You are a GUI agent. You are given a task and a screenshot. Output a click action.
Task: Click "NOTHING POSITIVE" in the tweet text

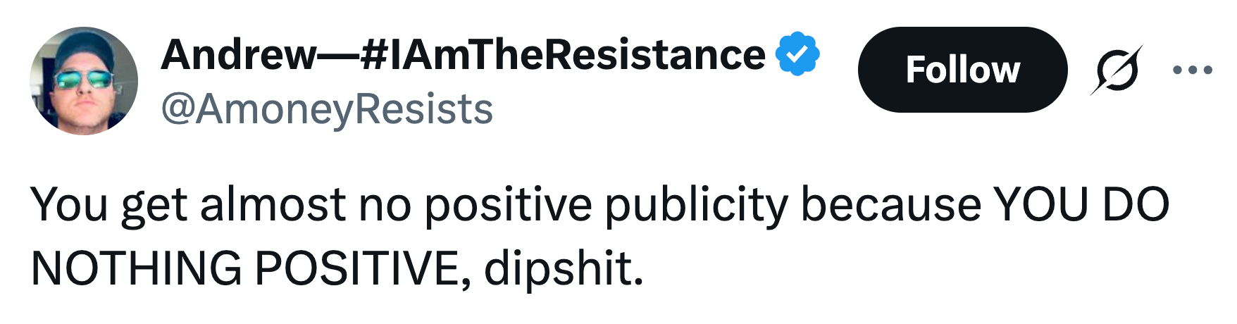[244, 269]
